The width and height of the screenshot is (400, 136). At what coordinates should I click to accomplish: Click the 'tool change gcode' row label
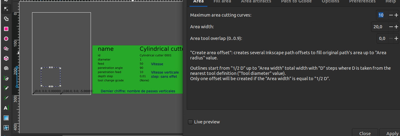[111, 80]
